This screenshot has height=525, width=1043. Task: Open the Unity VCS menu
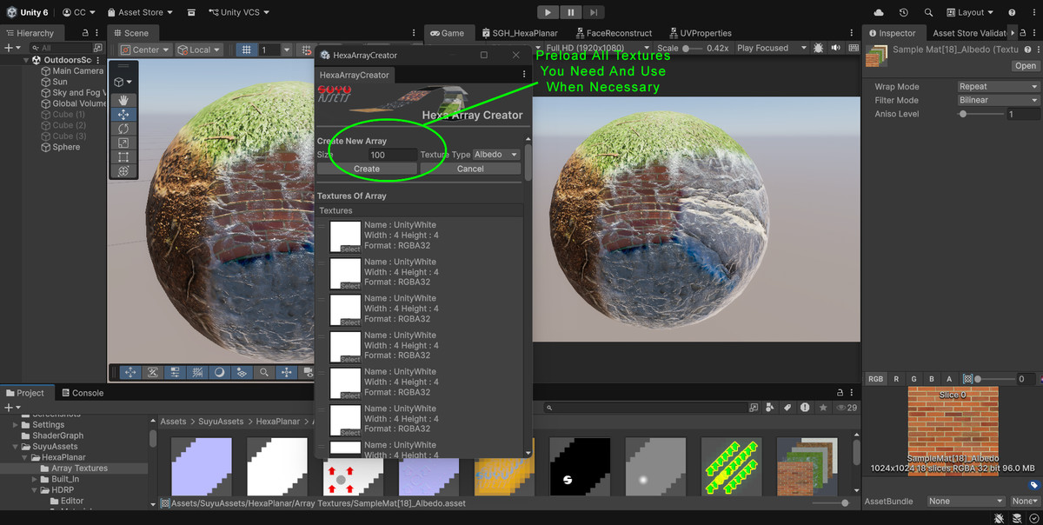coord(240,12)
